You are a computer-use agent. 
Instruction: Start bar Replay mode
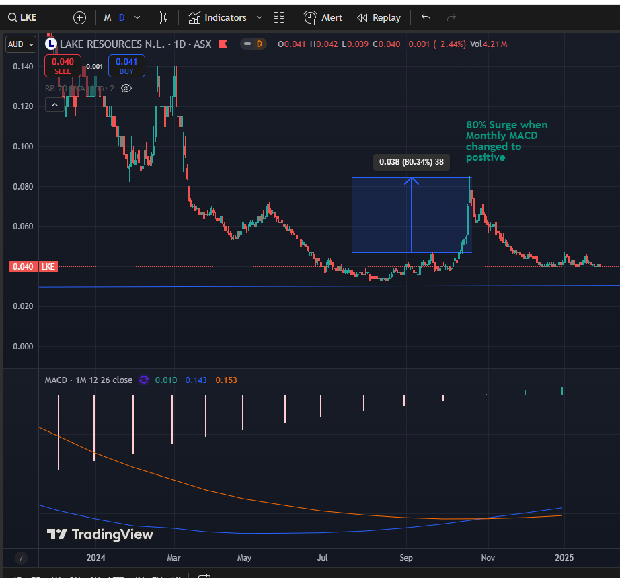click(x=379, y=17)
